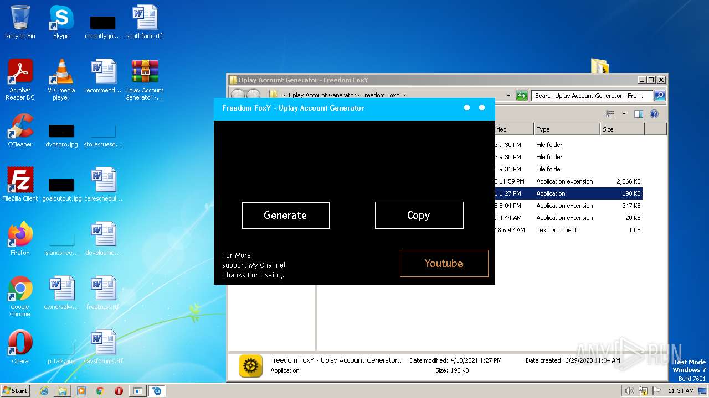Open saysforums.rtf document

(x=103, y=347)
